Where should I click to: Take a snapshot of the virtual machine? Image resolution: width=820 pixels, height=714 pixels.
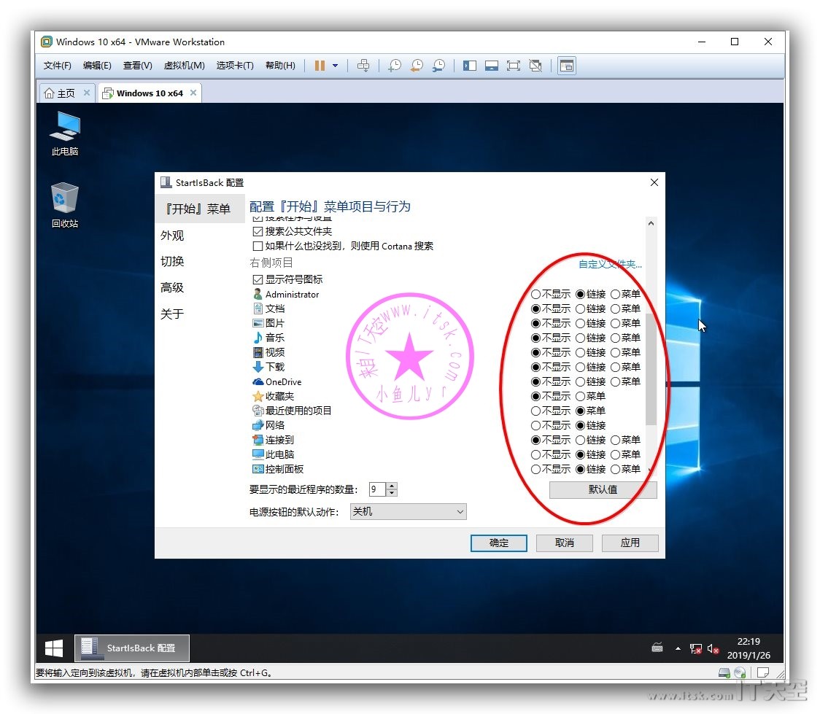[395, 66]
